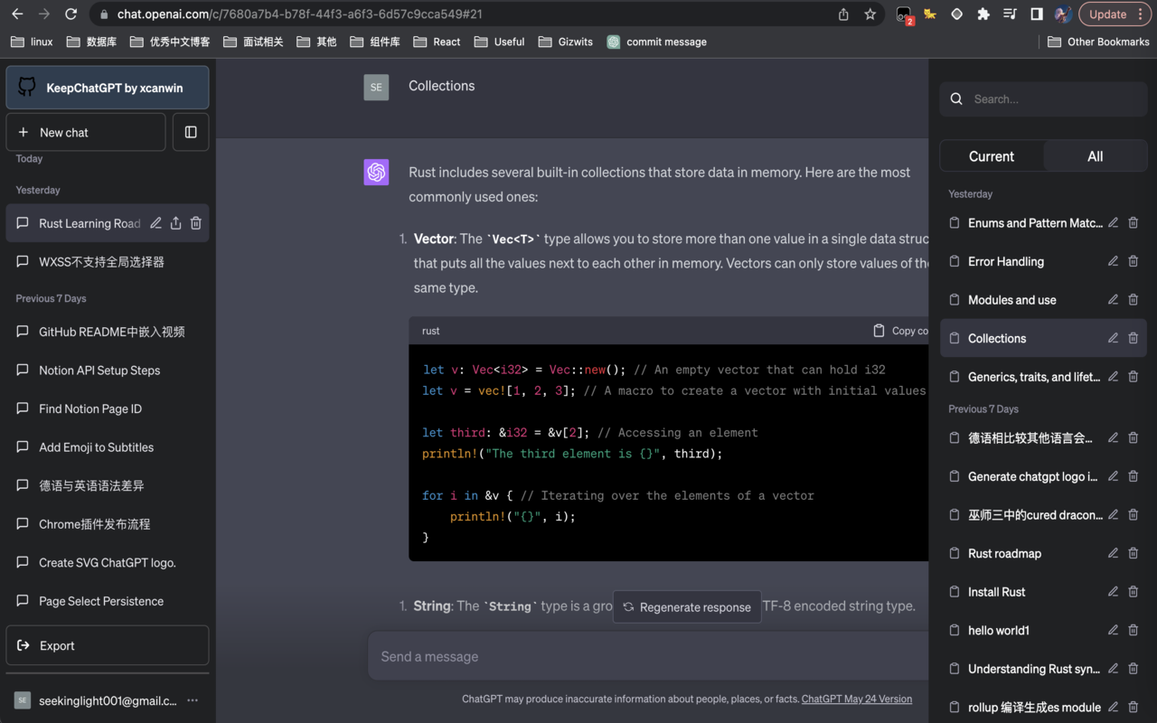Click Regenerate response

pyautogui.click(x=687, y=606)
